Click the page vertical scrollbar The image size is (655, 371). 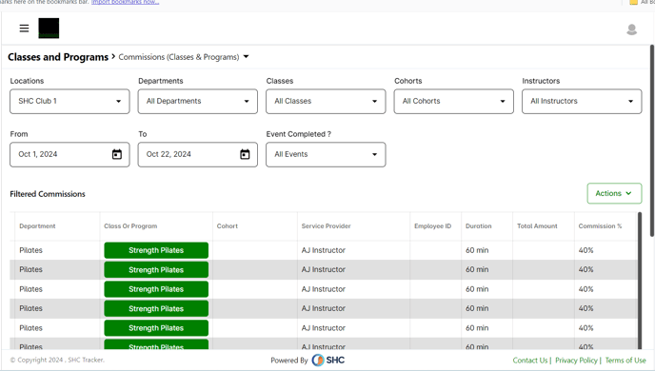[x=652, y=141]
